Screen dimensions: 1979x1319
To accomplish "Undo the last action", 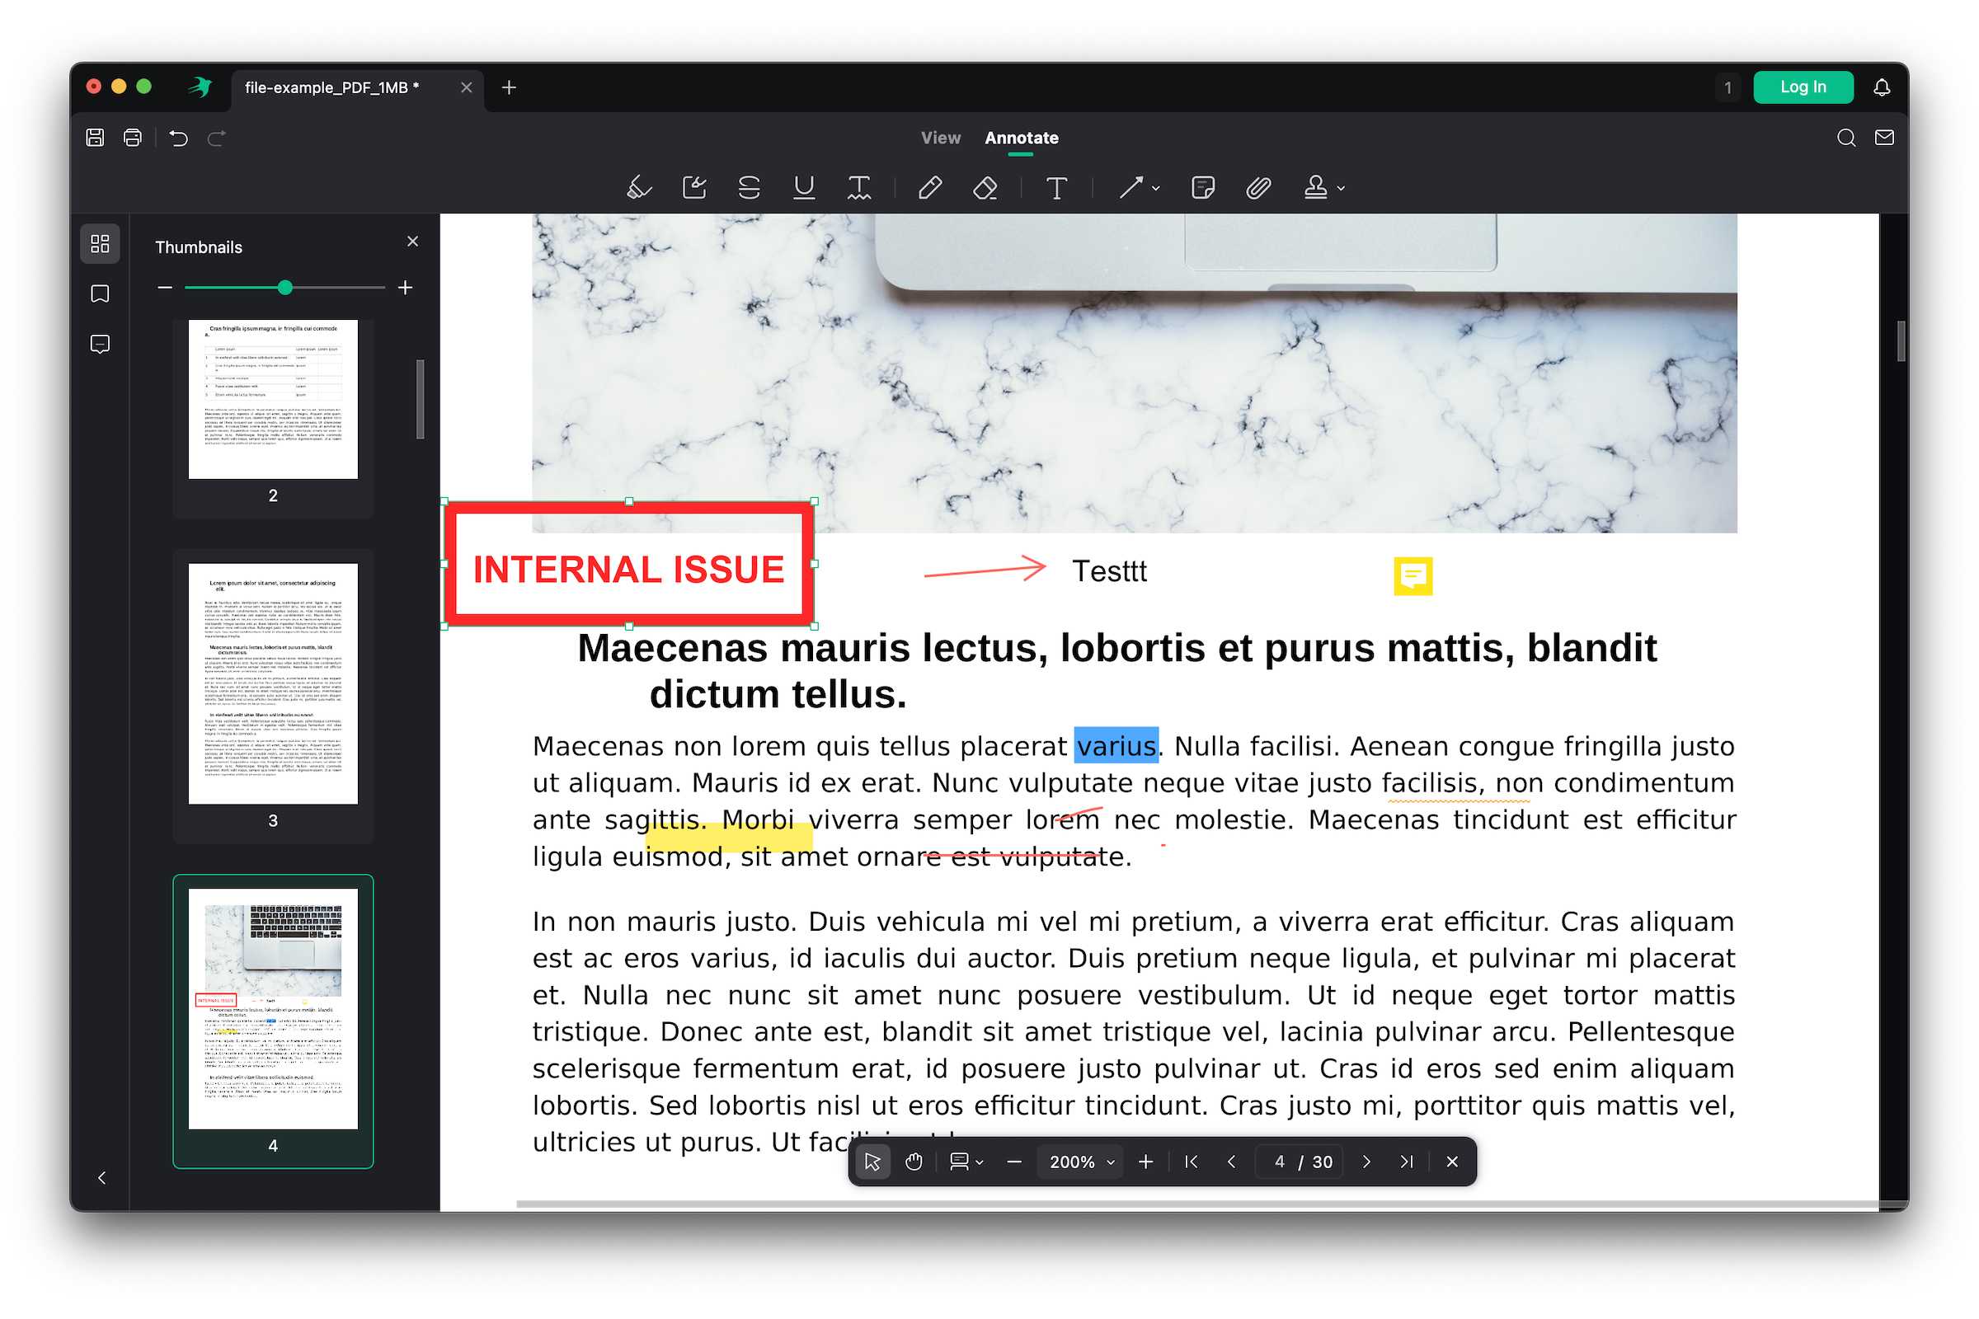I will (178, 138).
